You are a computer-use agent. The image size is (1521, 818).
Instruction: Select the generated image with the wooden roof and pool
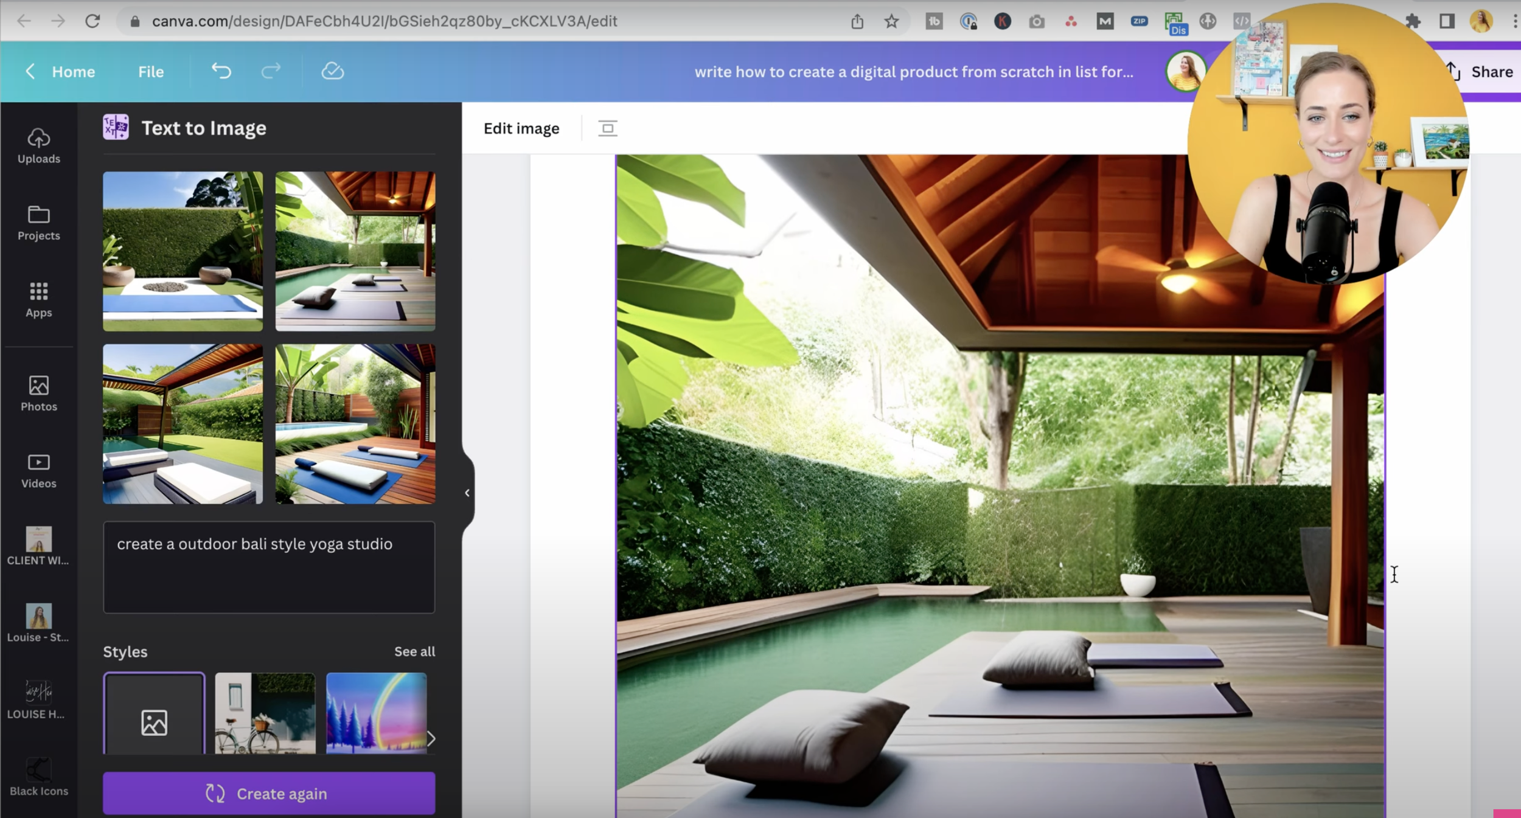point(355,251)
